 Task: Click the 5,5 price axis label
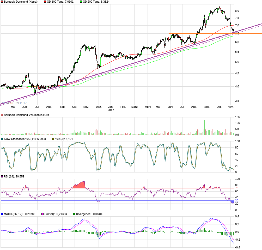237,52
